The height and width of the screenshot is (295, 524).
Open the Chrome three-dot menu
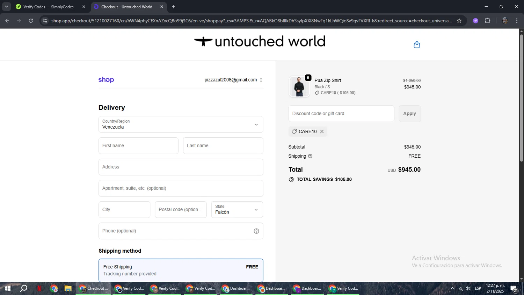tap(517, 21)
